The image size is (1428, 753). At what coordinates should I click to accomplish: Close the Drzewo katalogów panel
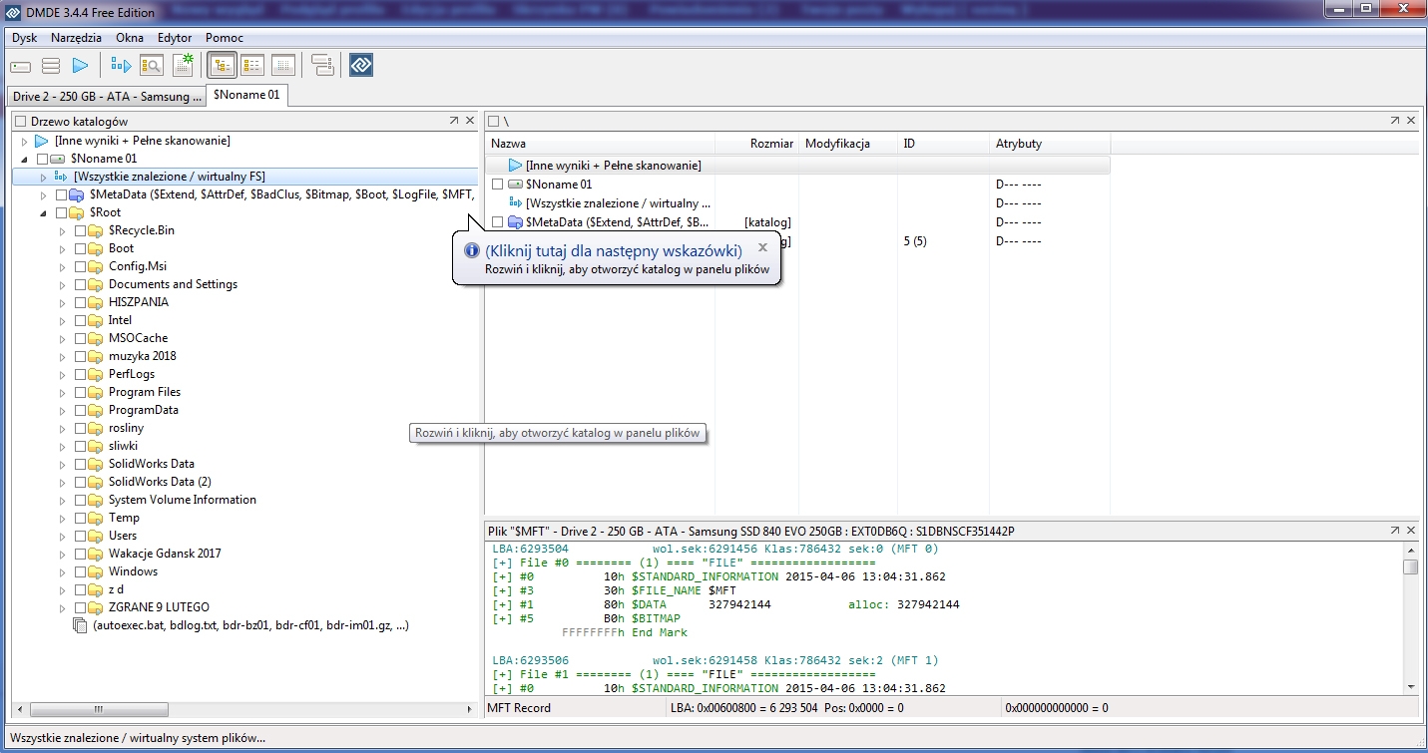pyautogui.click(x=470, y=121)
